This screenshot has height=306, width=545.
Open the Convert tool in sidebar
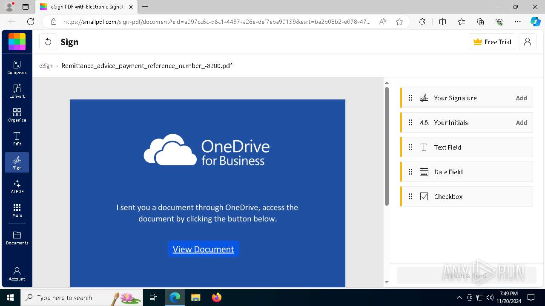[17, 91]
